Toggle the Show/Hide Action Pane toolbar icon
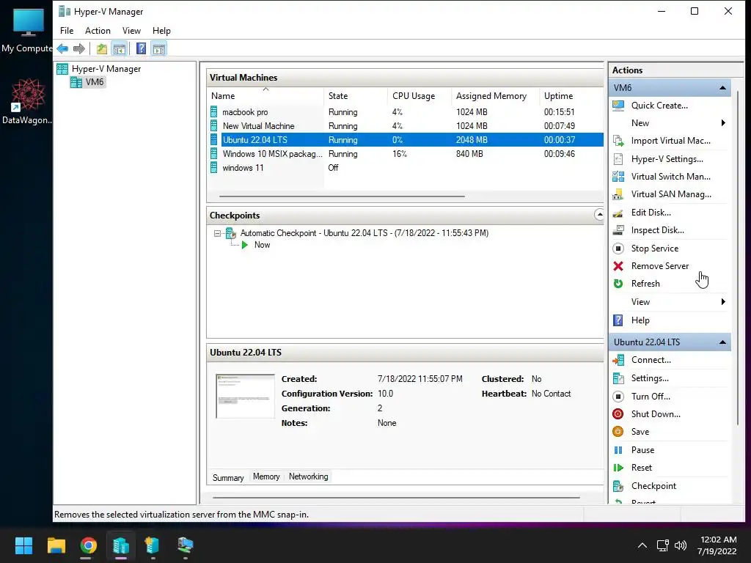Image resolution: width=751 pixels, height=563 pixels. pos(159,48)
